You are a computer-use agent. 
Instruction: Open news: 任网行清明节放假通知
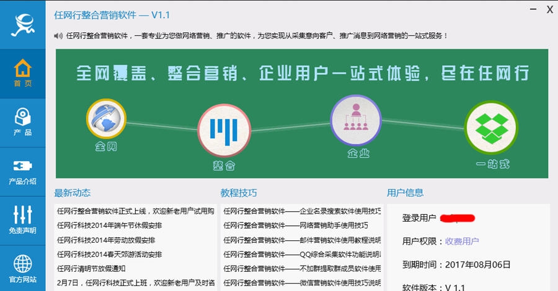point(91,269)
